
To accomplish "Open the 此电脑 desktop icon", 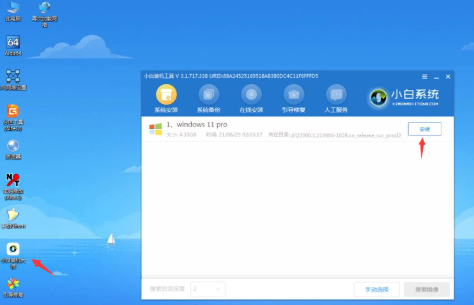I will (13, 11).
